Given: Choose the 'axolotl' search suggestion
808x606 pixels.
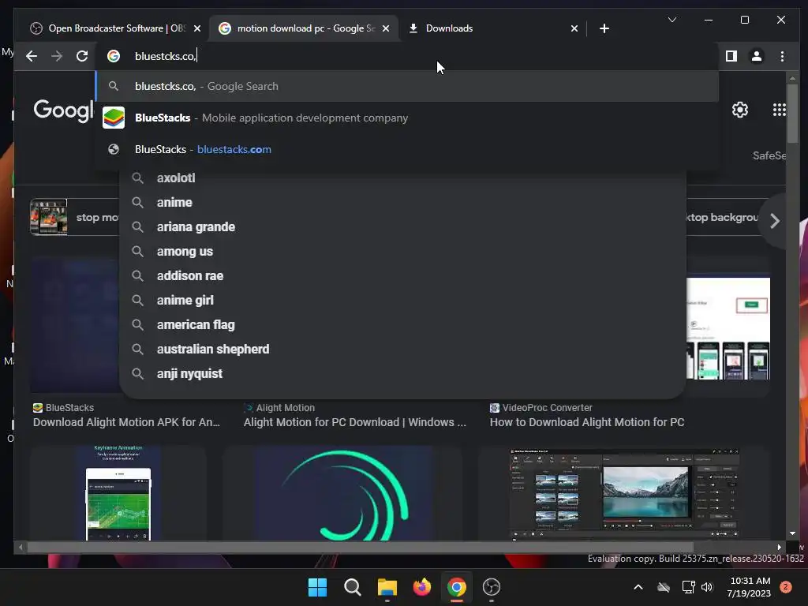Looking at the screenshot, I should [402, 178].
